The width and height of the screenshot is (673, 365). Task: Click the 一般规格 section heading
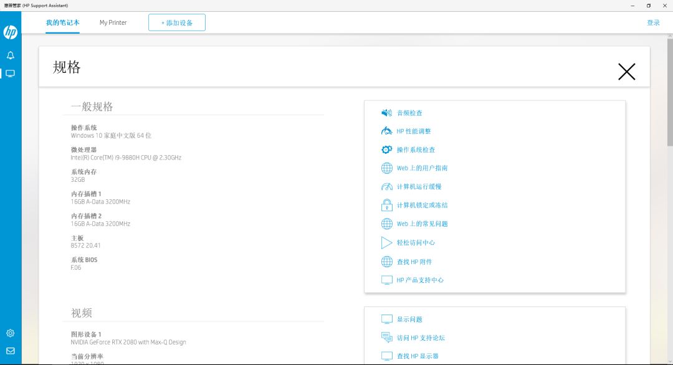click(x=92, y=107)
